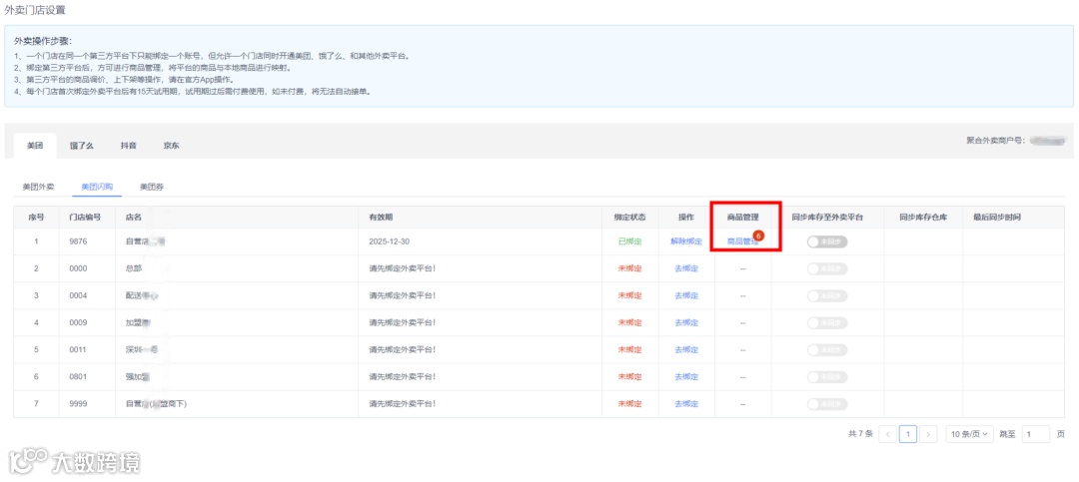Click 请先绑定外卖平台! in the 0801 row
The height and width of the screenshot is (482, 1079).
tap(403, 377)
